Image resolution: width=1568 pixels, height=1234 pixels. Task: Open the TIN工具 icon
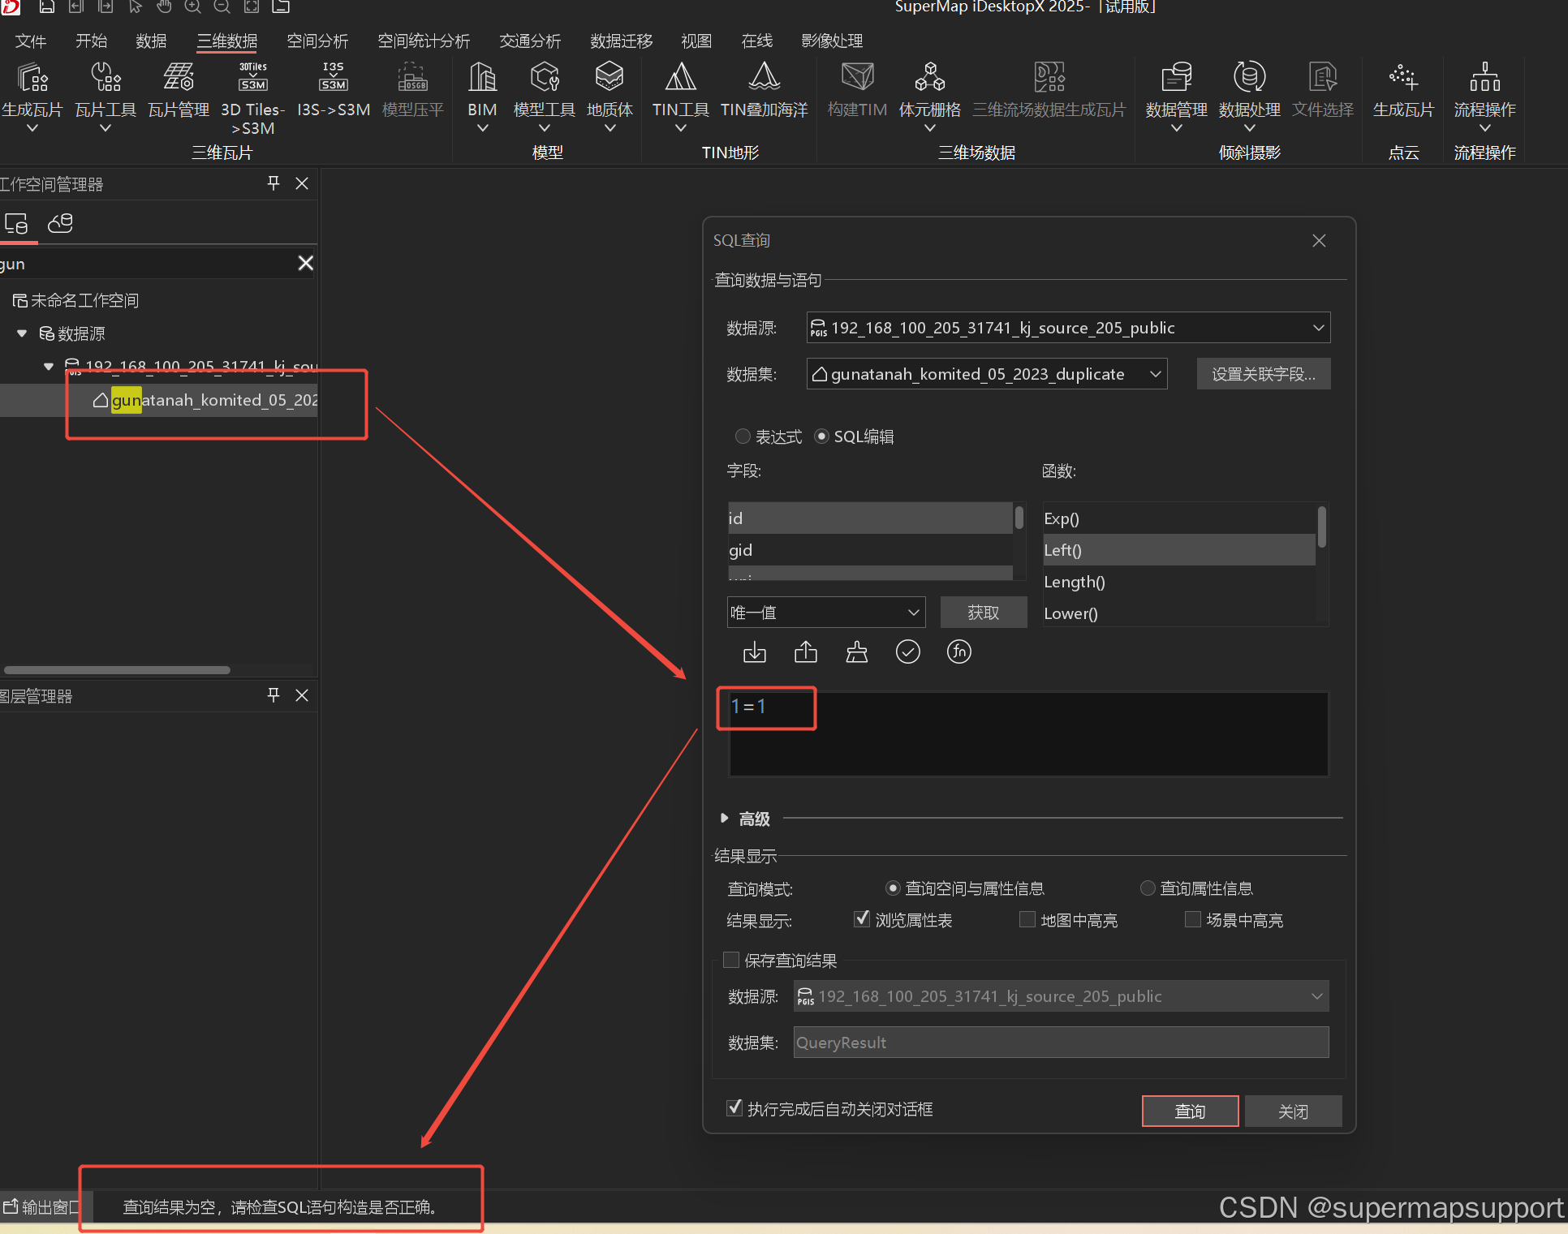(680, 78)
